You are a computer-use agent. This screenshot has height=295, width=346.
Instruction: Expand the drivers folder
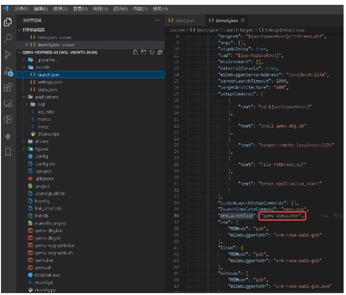click(41, 141)
